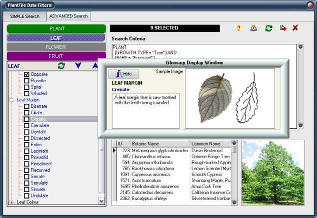The image size is (317, 218).
Task: Click the yellow question mark help icon
Action: click(x=238, y=28)
